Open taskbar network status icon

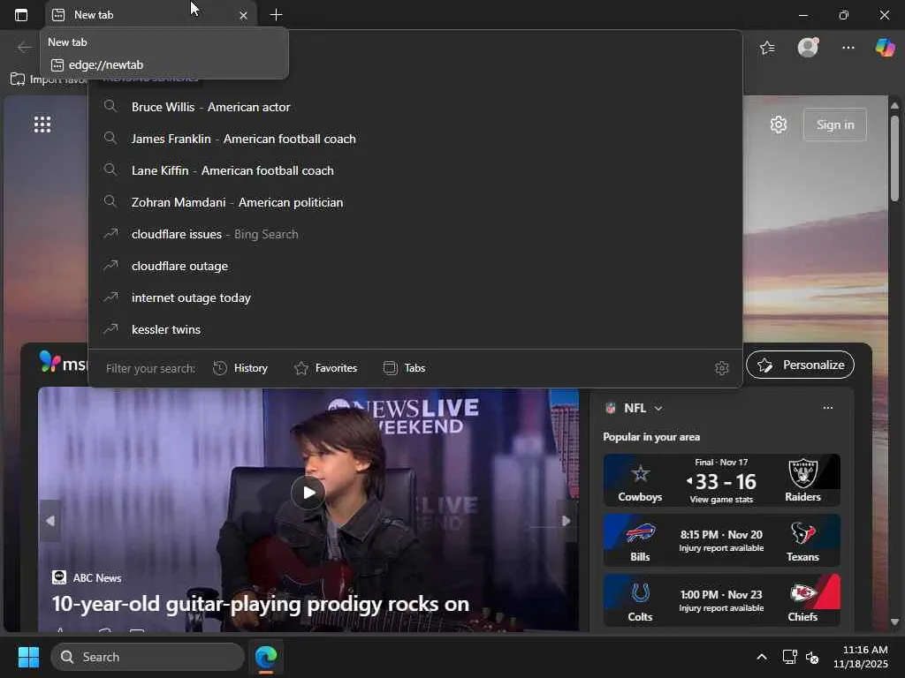[789, 657]
